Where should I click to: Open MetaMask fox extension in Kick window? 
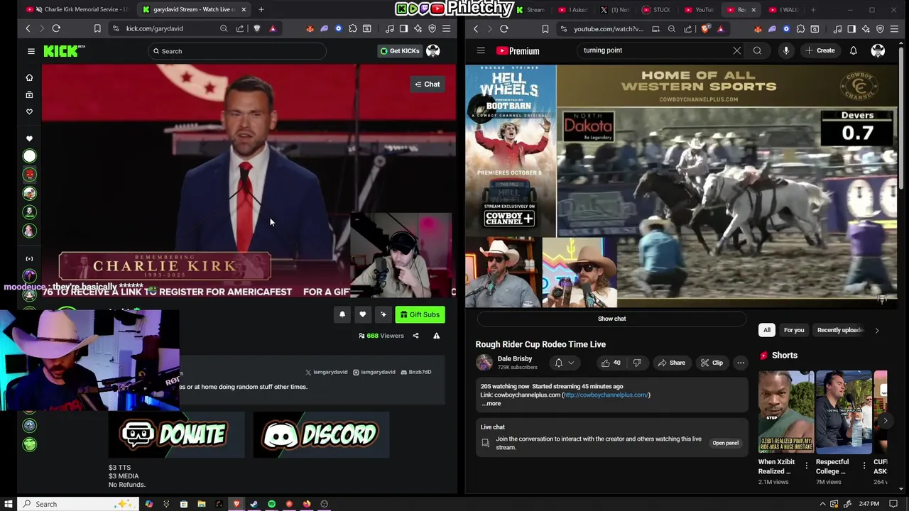coord(310,28)
